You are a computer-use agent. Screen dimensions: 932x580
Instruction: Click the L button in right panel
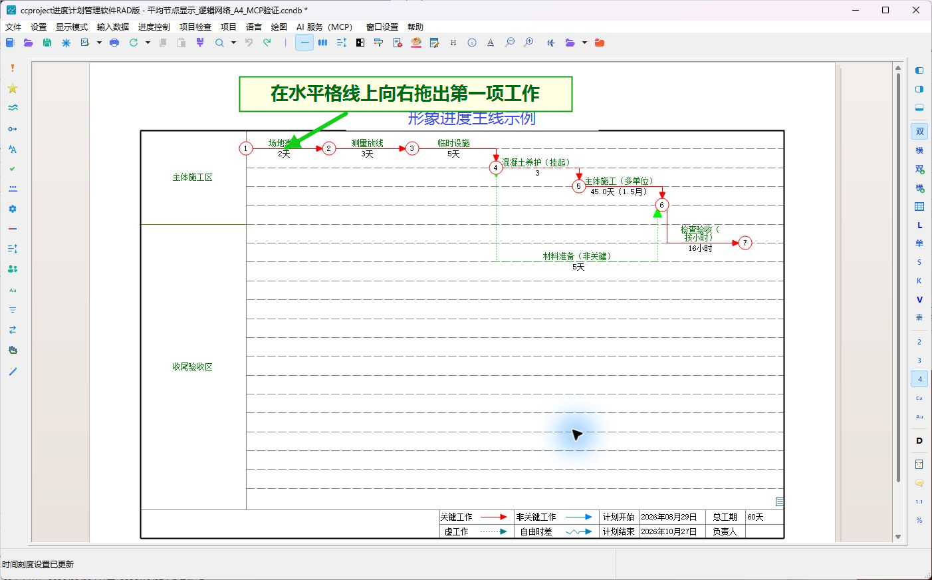pyautogui.click(x=919, y=225)
